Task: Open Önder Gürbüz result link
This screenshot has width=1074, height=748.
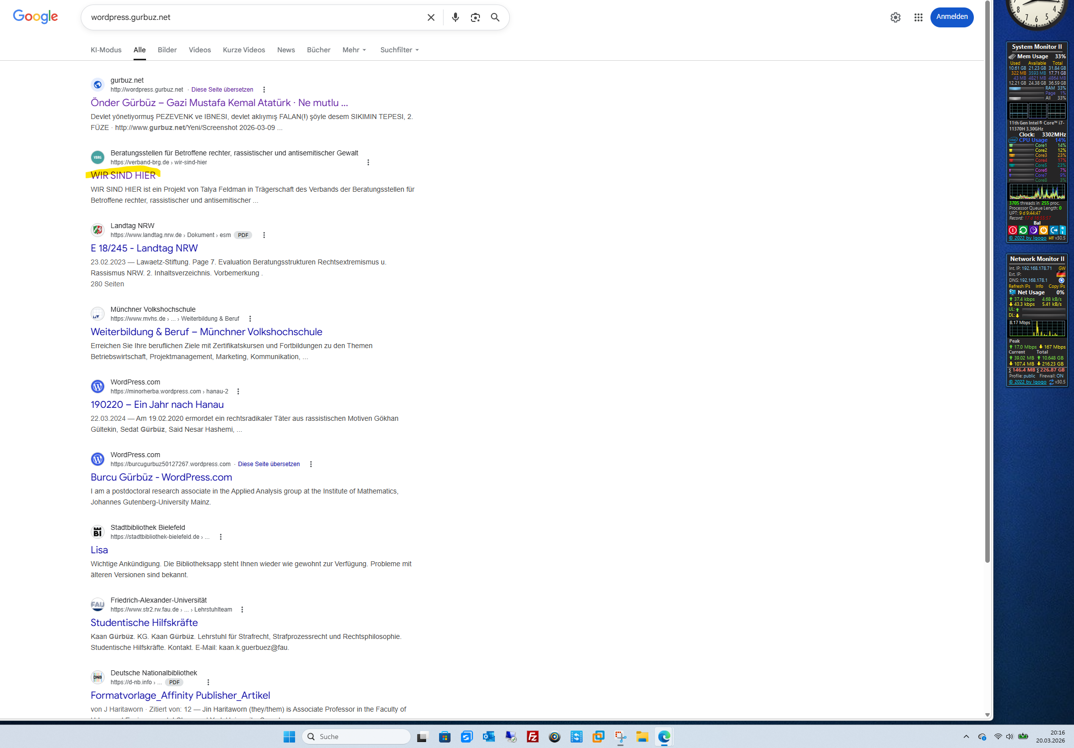Action: click(219, 103)
